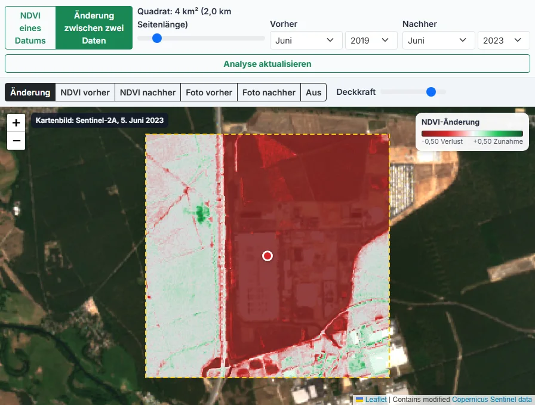This screenshot has width=535, height=405.
Task: Turn overlay off with 'Aus'
Action: (313, 92)
